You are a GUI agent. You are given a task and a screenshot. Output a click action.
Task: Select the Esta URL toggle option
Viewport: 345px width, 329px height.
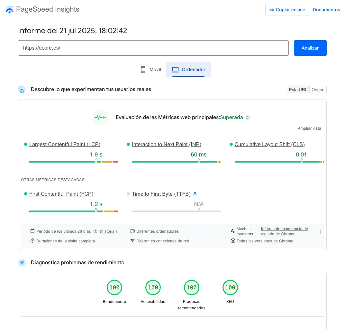(298, 89)
